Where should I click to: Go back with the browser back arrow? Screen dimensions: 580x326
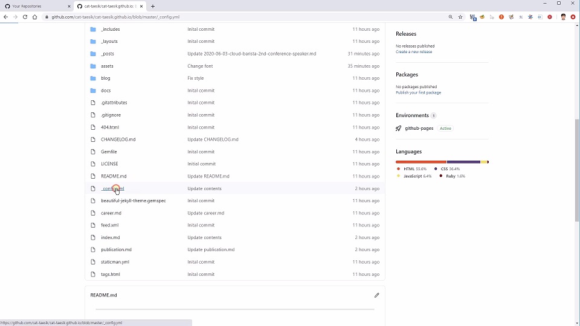(6, 17)
